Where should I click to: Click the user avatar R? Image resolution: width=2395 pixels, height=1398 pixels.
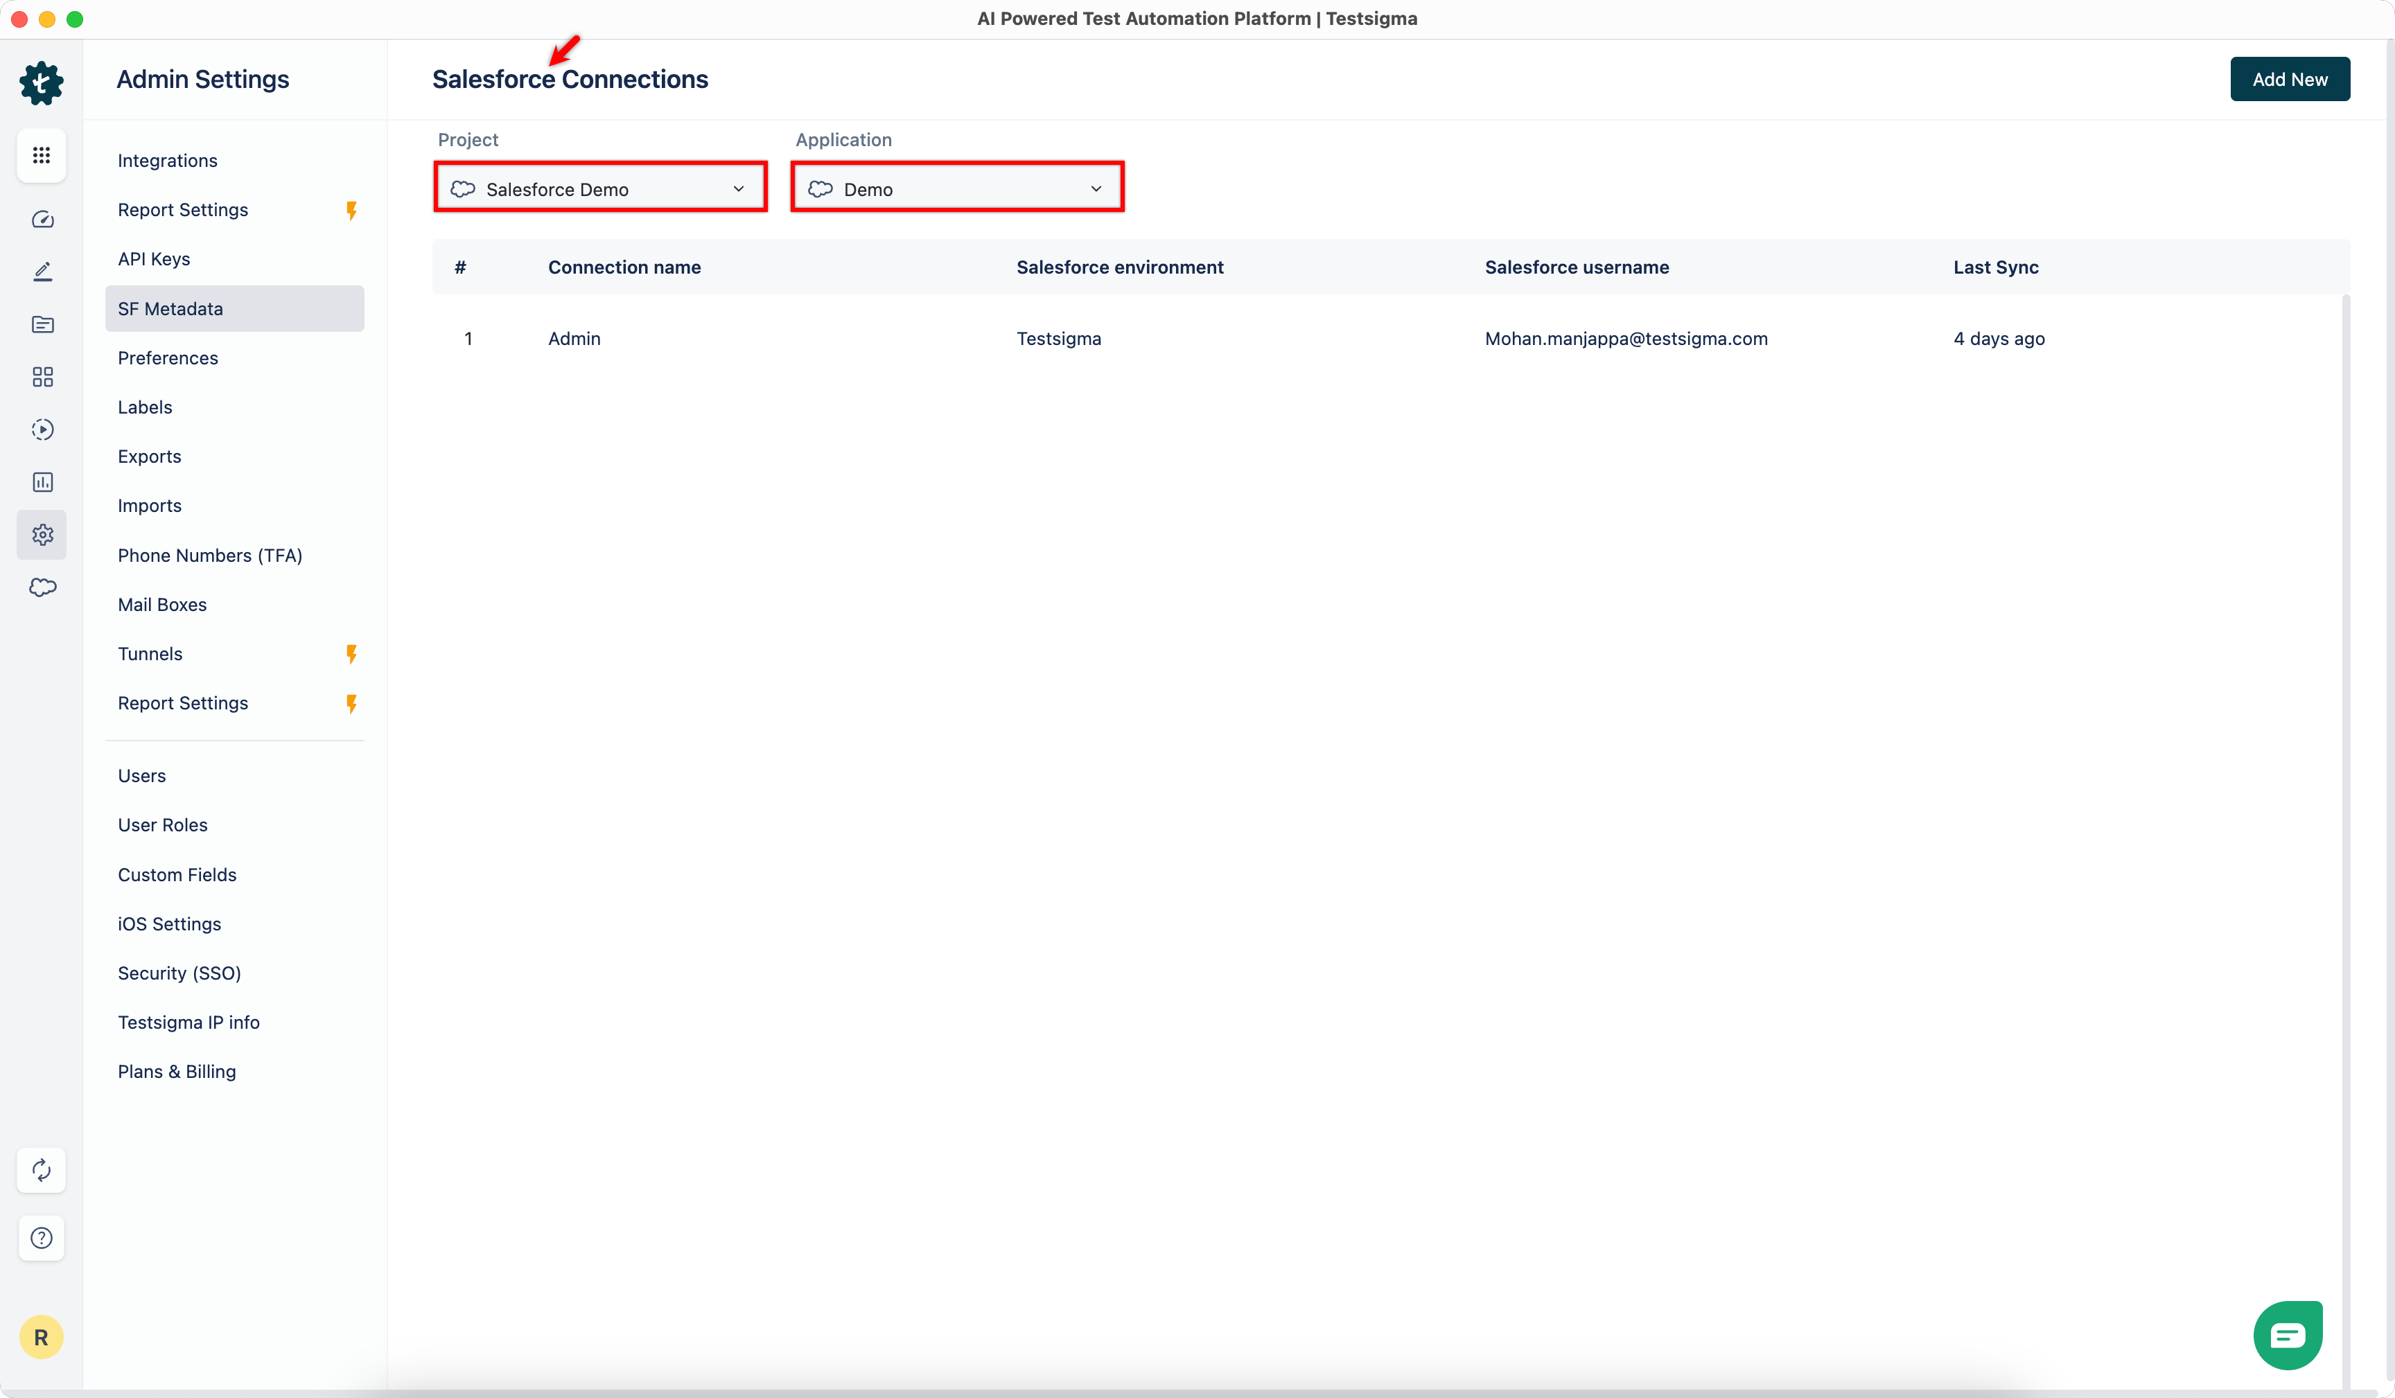coord(41,1337)
